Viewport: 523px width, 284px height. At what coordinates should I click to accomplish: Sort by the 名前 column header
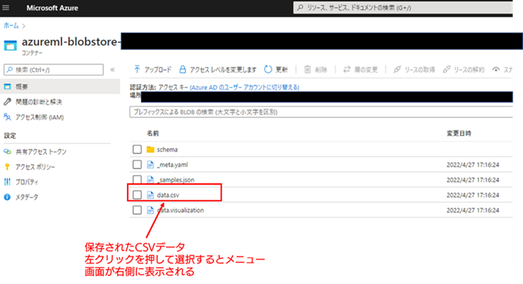(153, 133)
